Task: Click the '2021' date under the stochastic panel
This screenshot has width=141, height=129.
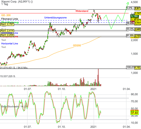Action: point(93,127)
